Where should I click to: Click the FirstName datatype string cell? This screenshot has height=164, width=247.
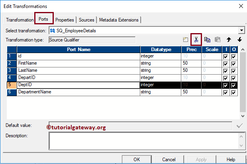161,63
